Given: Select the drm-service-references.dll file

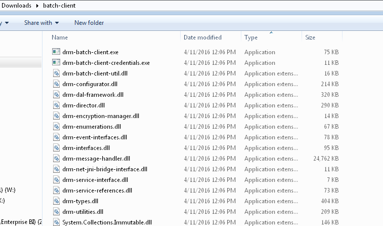Looking at the screenshot, I should click(x=97, y=191).
